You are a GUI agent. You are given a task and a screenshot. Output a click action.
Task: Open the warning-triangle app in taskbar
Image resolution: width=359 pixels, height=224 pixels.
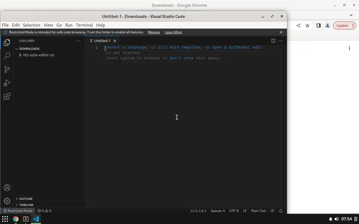point(26,219)
